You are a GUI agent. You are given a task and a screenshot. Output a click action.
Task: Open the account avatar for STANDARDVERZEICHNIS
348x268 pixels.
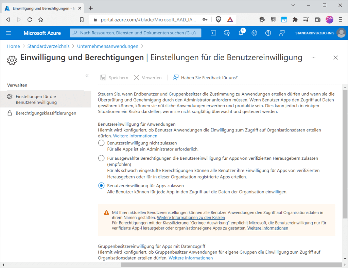click(x=341, y=33)
